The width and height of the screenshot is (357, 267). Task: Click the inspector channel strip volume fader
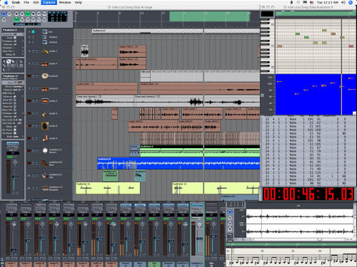14,177
